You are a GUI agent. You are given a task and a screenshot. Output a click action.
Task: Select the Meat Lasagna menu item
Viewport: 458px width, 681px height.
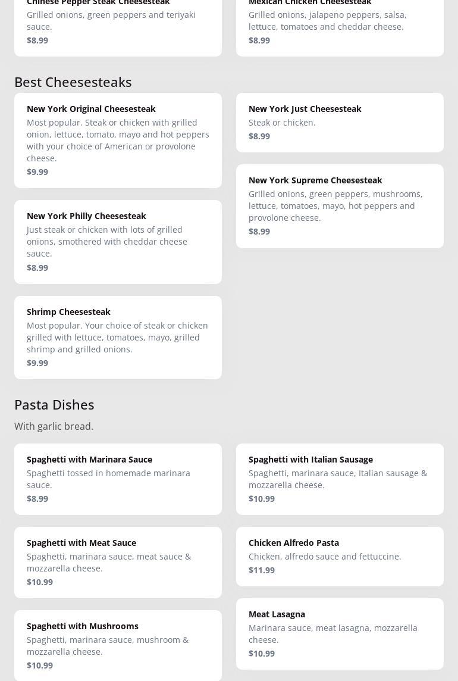(x=340, y=633)
